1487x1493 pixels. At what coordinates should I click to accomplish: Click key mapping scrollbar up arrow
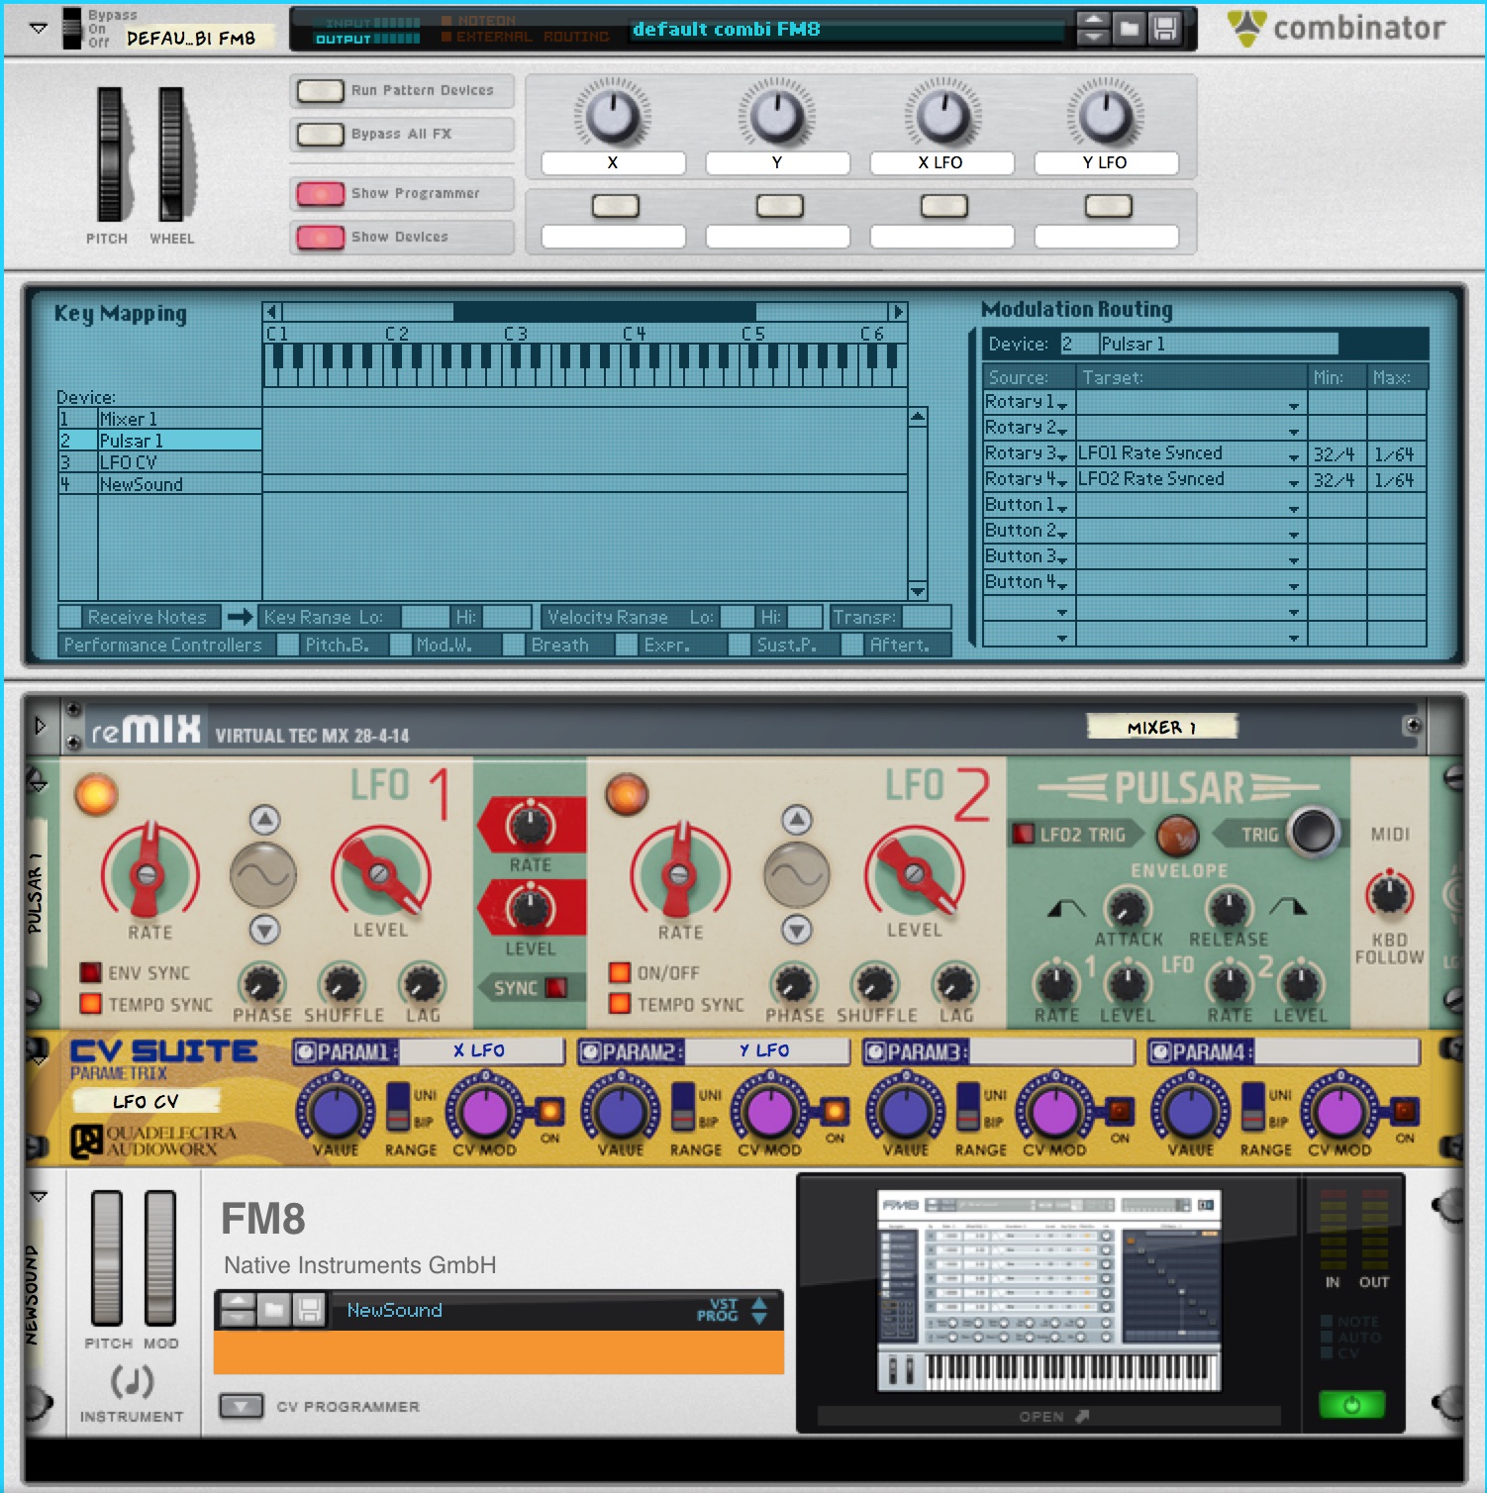click(x=918, y=417)
